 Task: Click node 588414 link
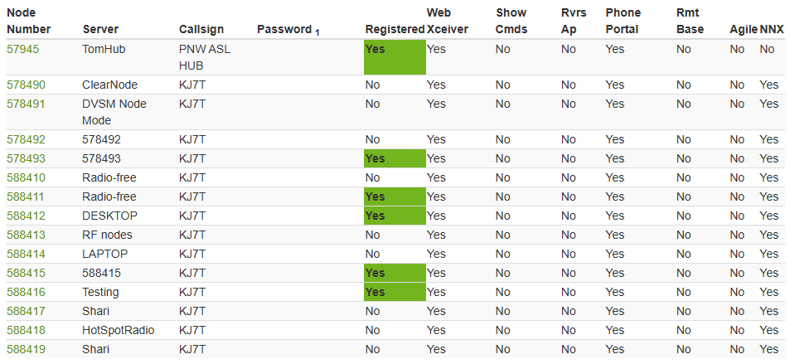(x=26, y=254)
